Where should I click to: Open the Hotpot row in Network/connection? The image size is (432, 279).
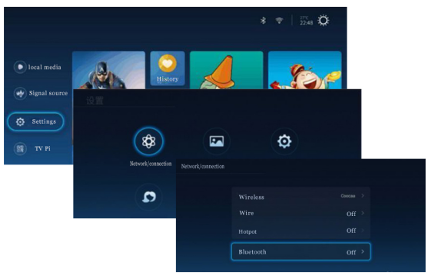301,231
